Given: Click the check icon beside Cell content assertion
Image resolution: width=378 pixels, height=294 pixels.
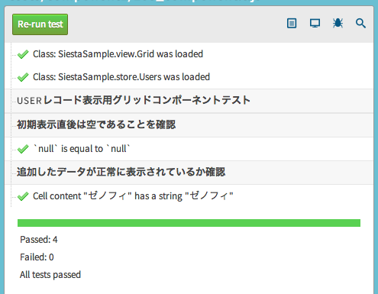Looking at the screenshot, I should 23,196.
